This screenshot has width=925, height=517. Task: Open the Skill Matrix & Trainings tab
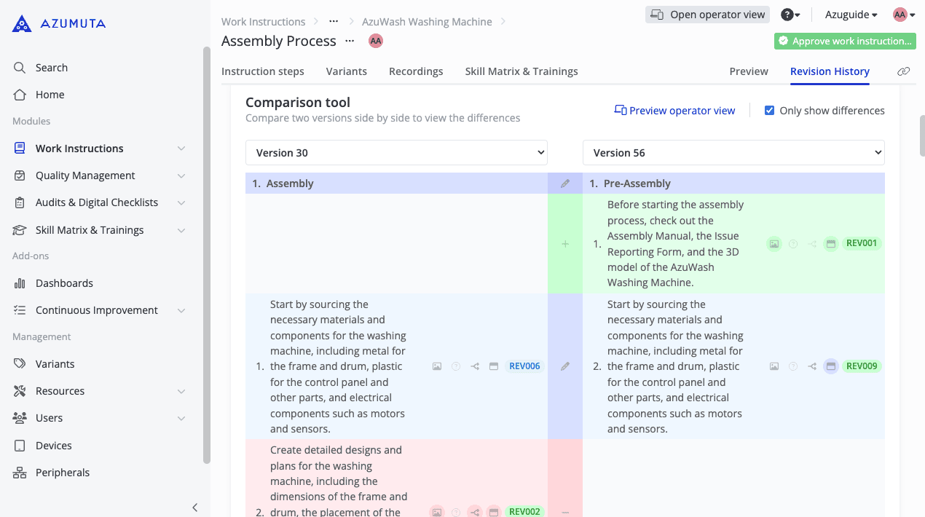[x=521, y=71]
